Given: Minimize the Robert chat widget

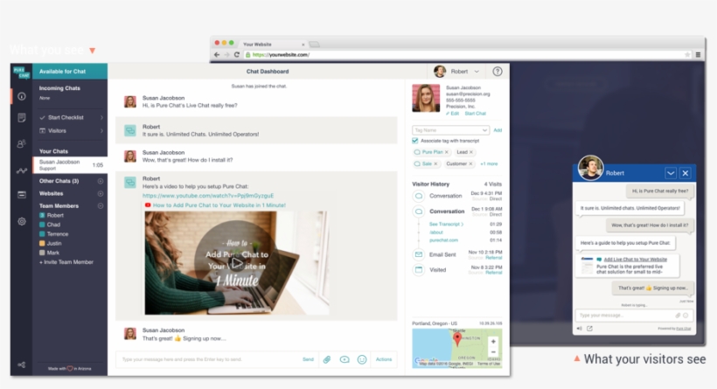Looking at the screenshot, I should 671,173.
